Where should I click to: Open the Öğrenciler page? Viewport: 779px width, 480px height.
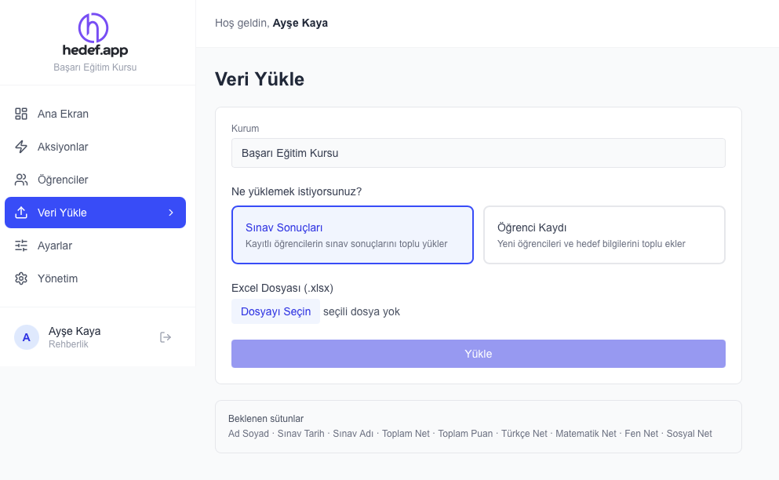click(x=96, y=180)
